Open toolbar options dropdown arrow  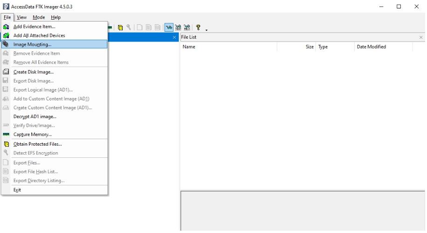click(x=206, y=30)
